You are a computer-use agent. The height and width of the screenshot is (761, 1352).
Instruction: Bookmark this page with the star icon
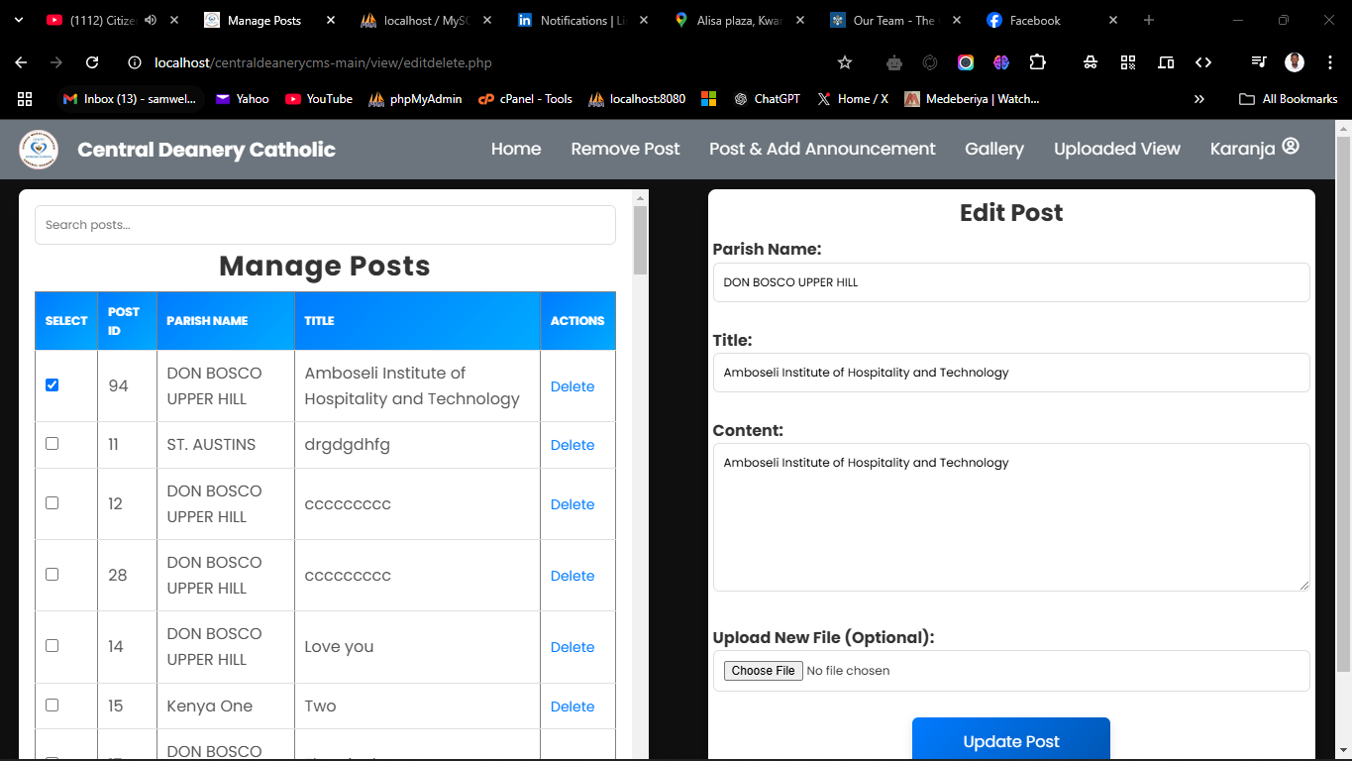(x=845, y=62)
